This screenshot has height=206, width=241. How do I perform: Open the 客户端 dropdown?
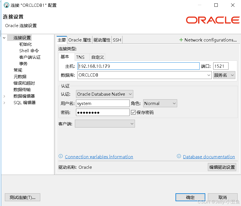(x=105, y=124)
